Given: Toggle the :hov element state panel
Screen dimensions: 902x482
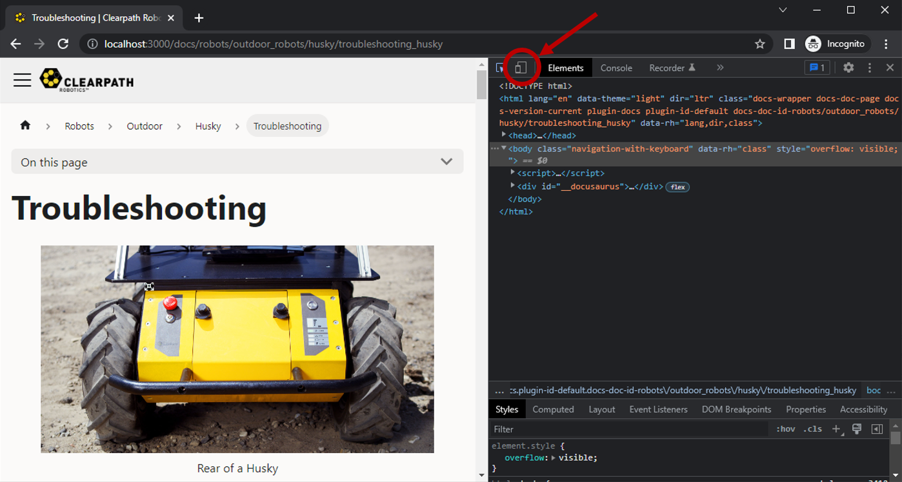Looking at the screenshot, I should coord(785,429).
